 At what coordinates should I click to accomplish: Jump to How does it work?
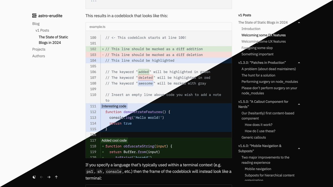[x=259, y=125]
